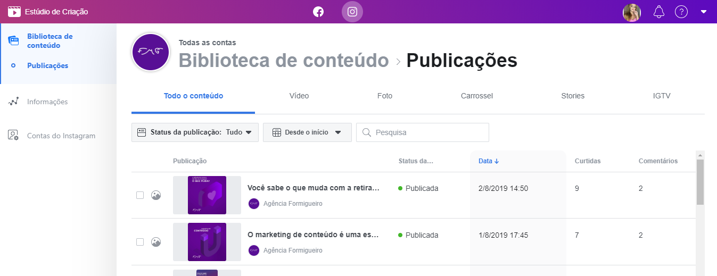
Task: Click the Publicação column header
Action: click(x=190, y=161)
